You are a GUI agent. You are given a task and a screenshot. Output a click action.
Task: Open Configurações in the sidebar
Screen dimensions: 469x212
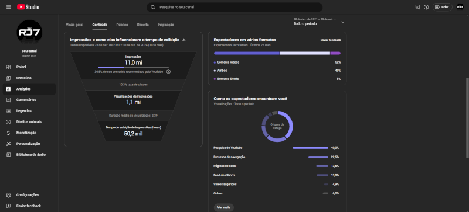[x=29, y=195]
